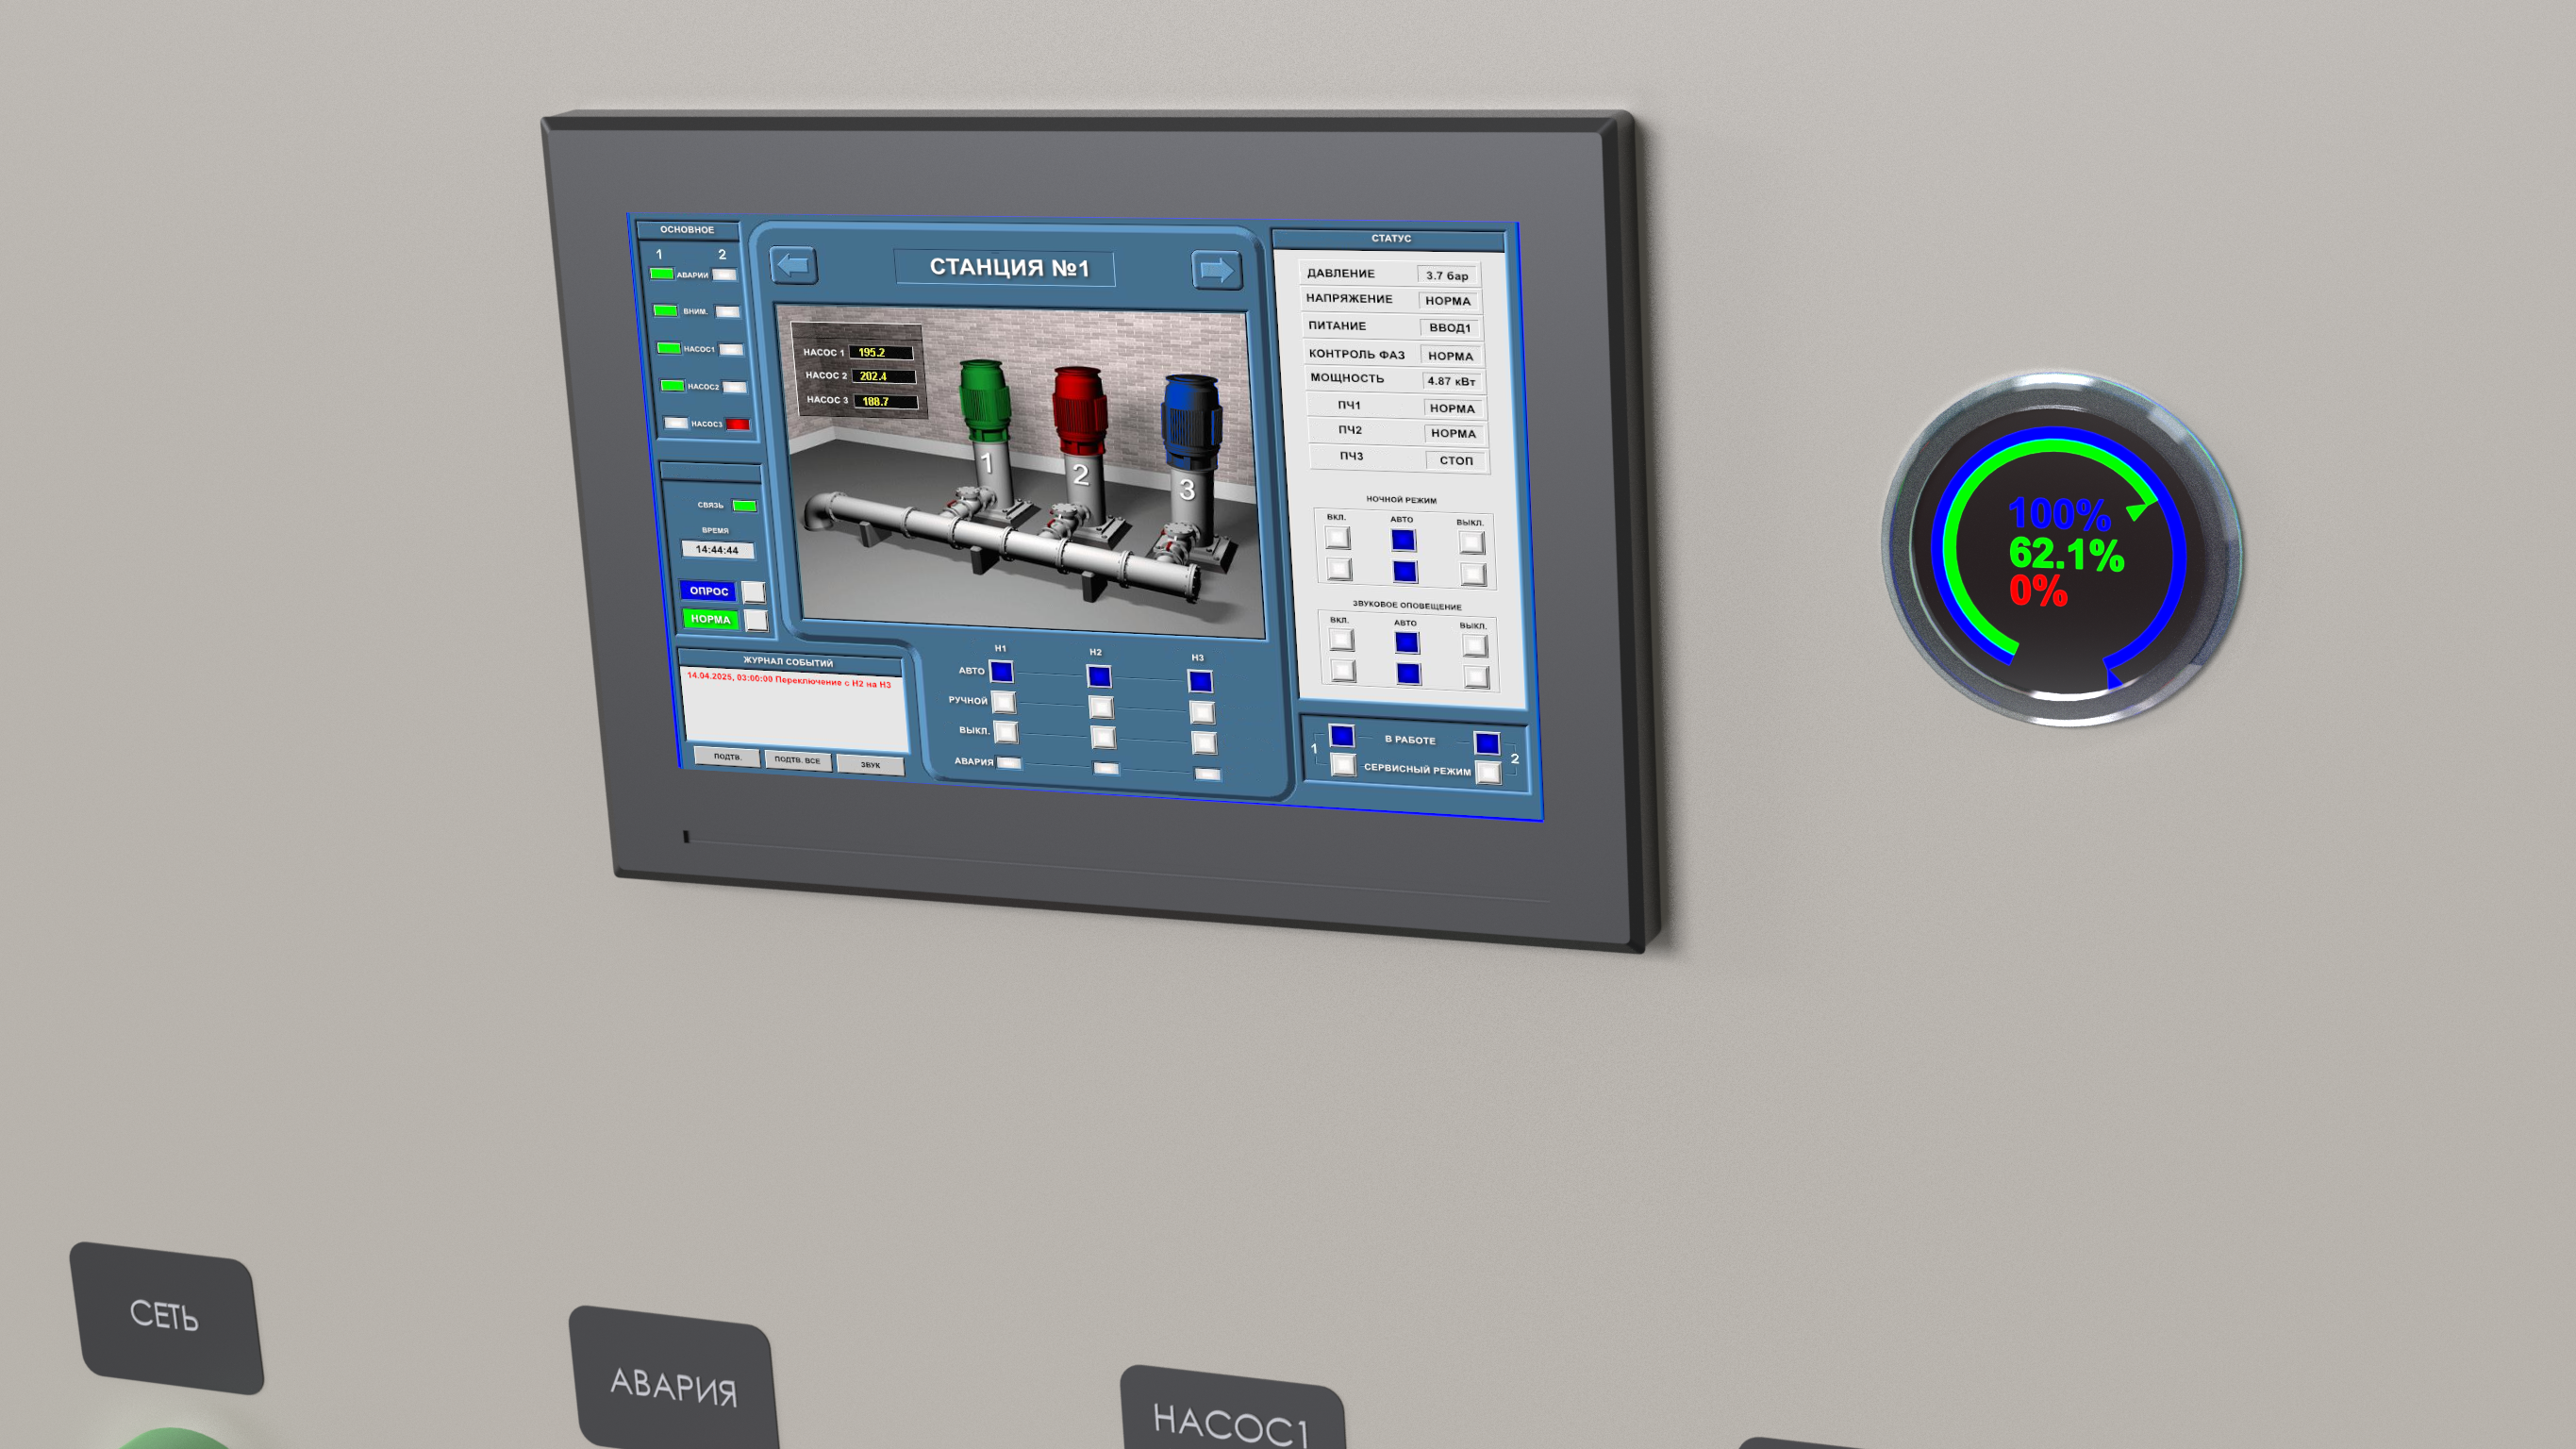Select blue pump 3 in station view
This screenshot has height=1449, width=2576.
1190,423
